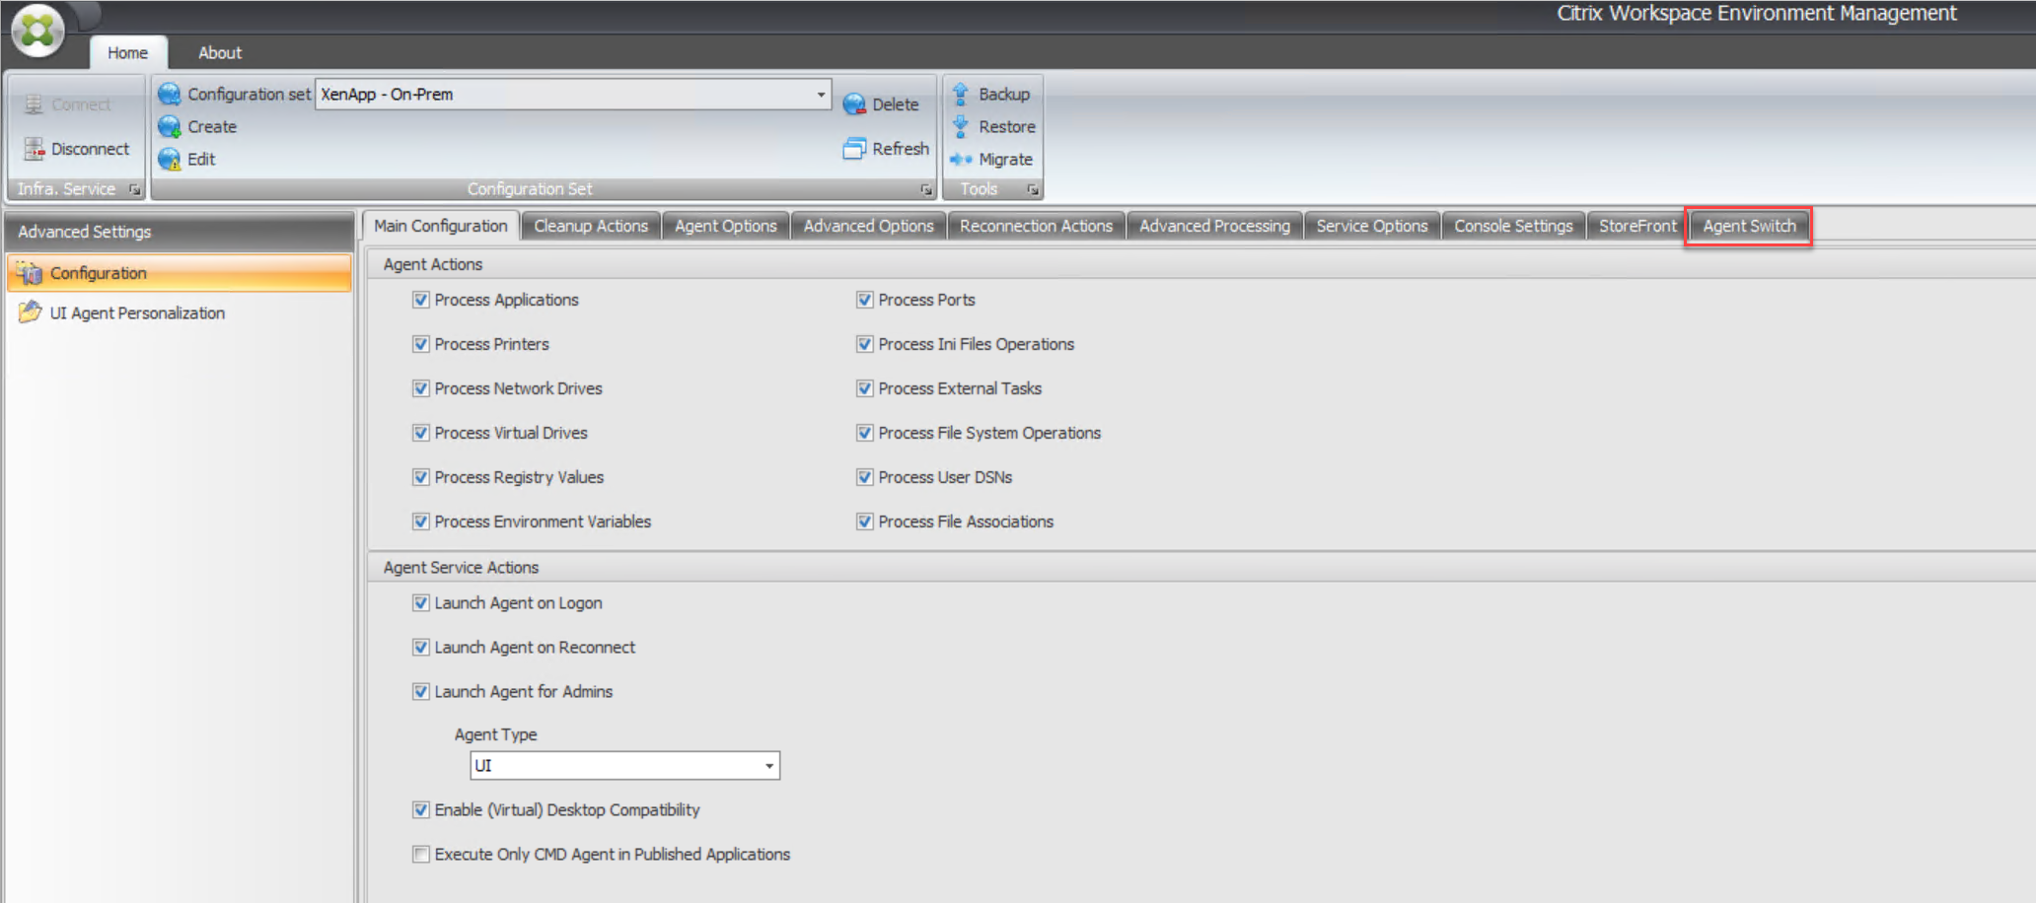Click the Create button label
Screen dimensions: 2036x903
pos(212,127)
